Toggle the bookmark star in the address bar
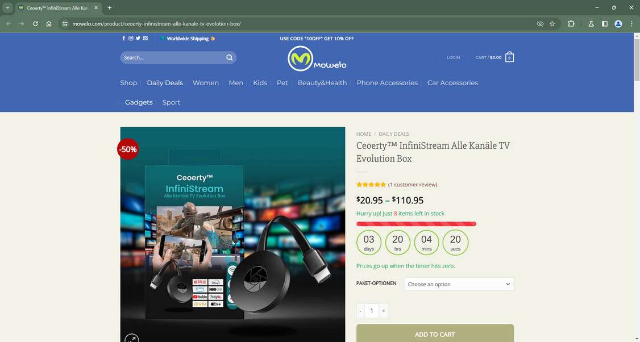 [552, 24]
